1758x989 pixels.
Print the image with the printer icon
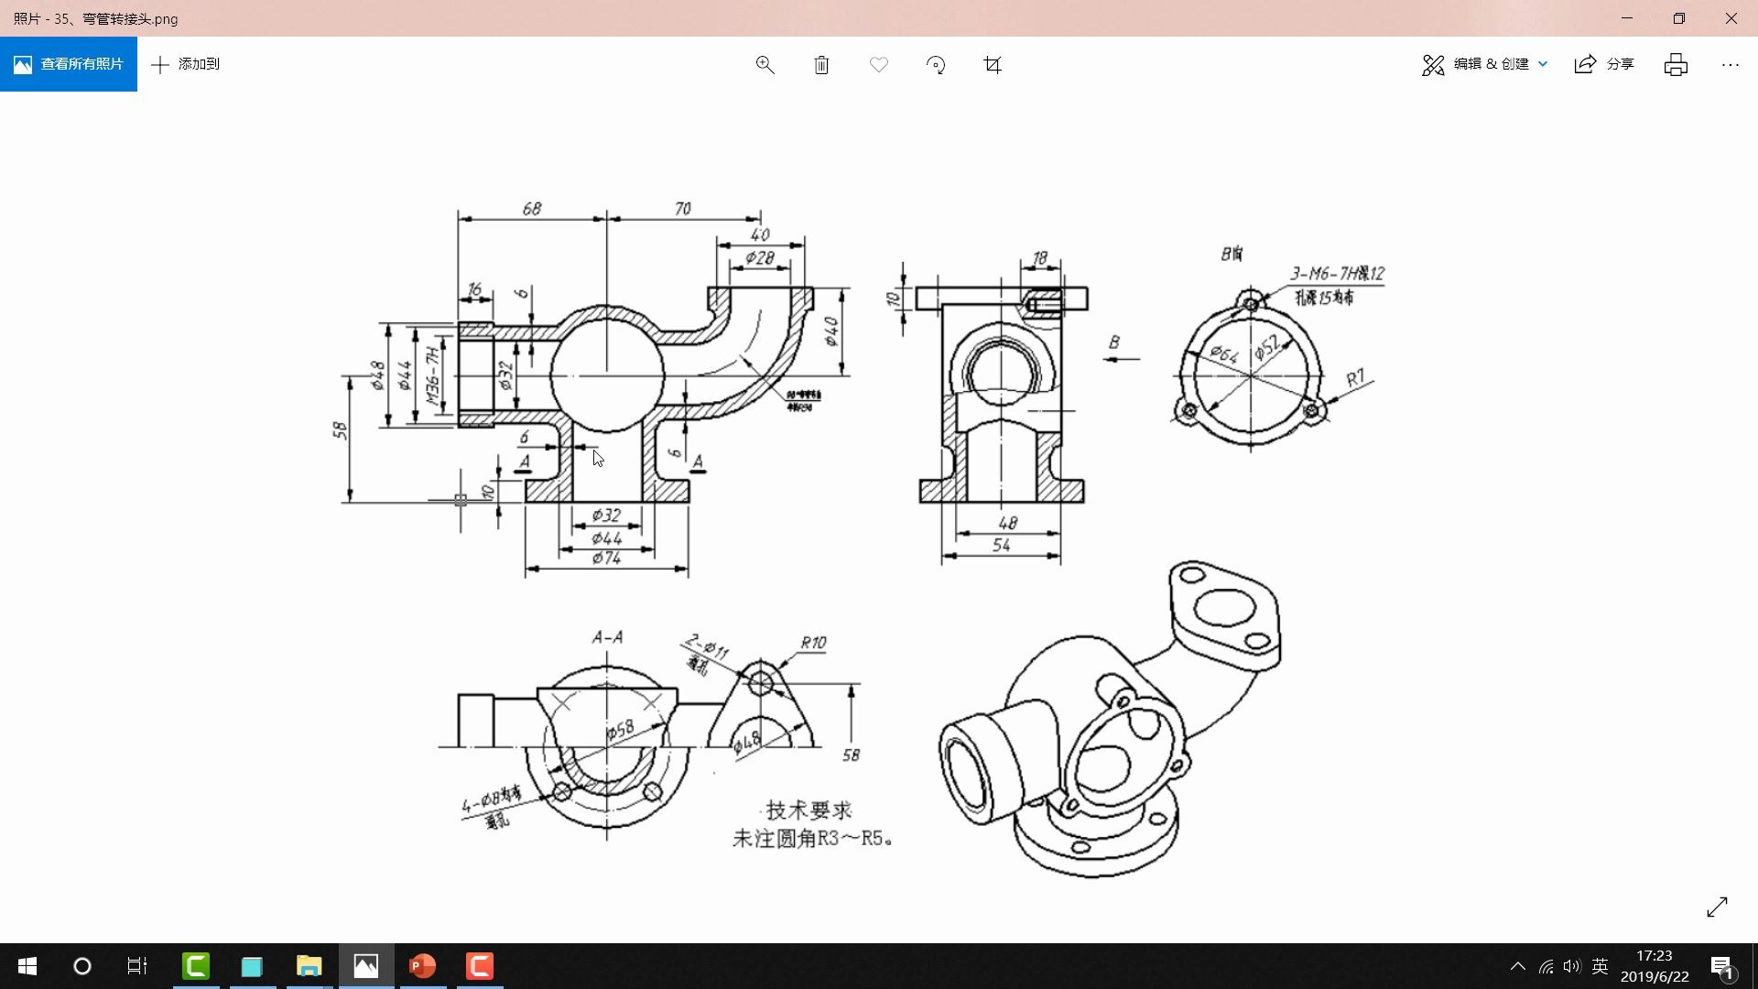(x=1676, y=64)
